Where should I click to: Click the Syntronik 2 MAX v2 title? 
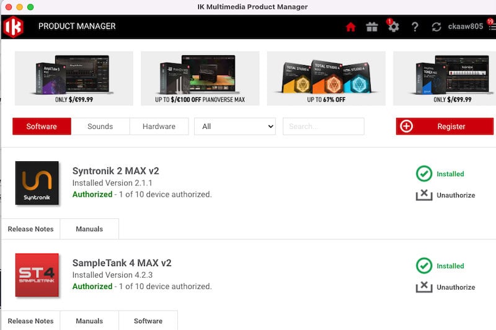[x=116, y=171]
